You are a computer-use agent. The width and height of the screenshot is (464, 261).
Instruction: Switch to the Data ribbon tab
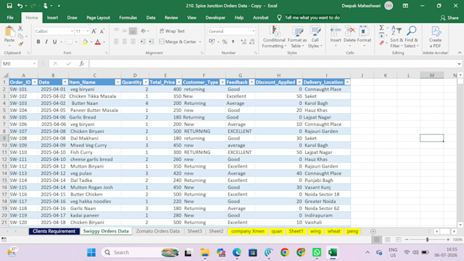[x=151, y=18]
